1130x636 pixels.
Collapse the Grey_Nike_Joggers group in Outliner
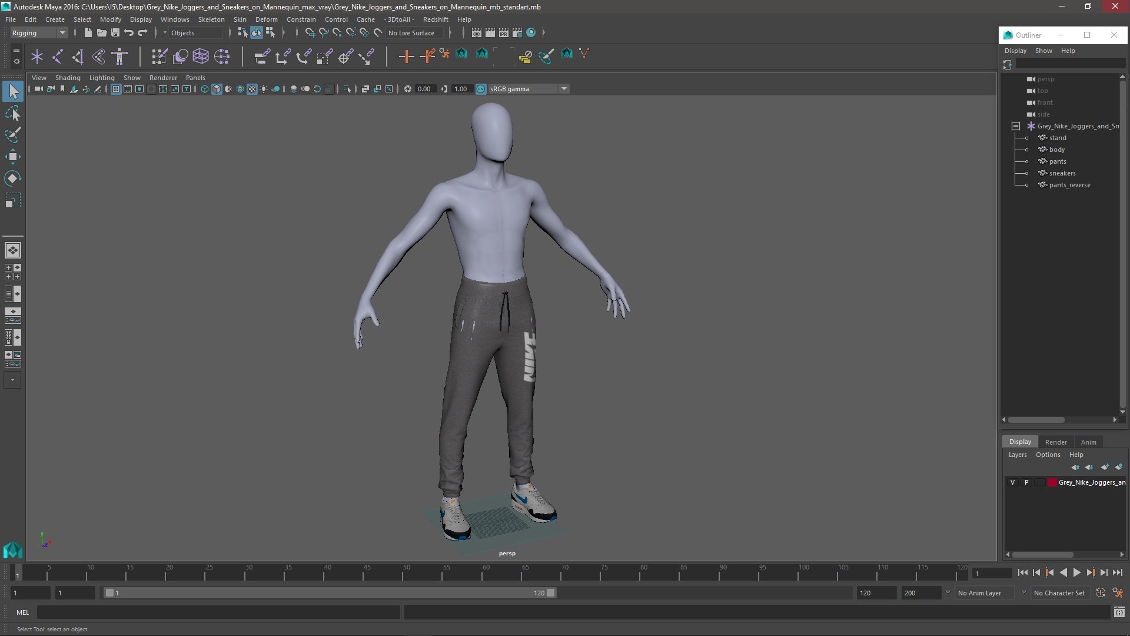tap(1016, 126)
